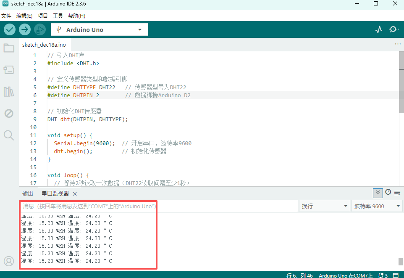Switch to the 输出 tab
The width and height of the screenshot is (404, 278).
click(28, 193)
